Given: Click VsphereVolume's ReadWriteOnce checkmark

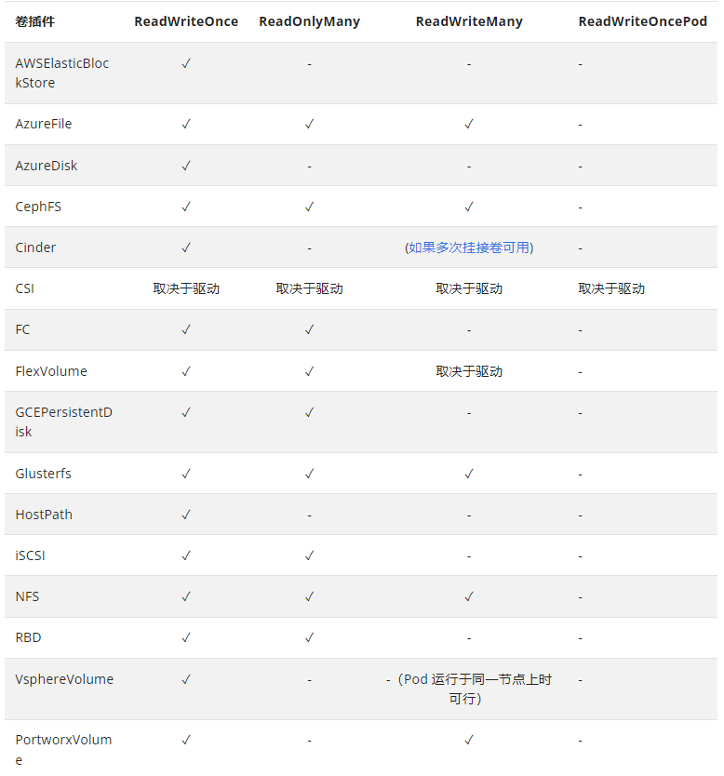Looking at the screenshot, I should coord(186,679).
